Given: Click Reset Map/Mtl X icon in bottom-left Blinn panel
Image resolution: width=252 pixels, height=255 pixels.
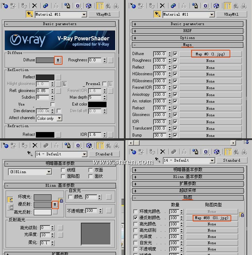Looking at the screenshot, I should [35, 145].
